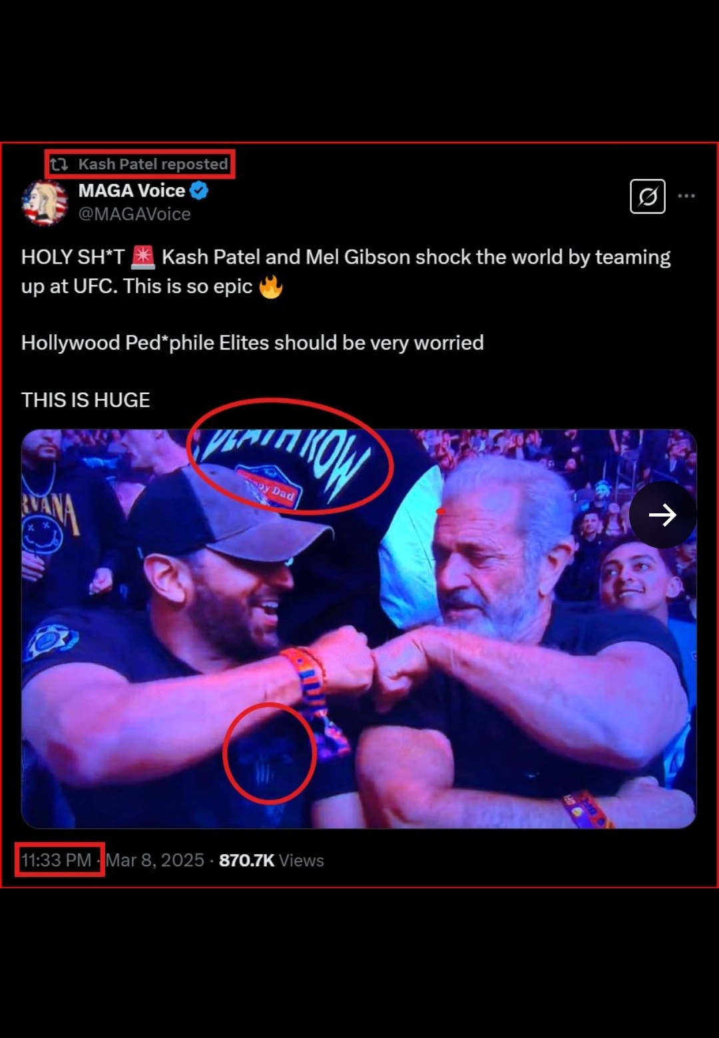Open the fist-bump photo thumbnail
Image resolution: width=719 pixels, height=1038 pixels.
pos(359,629)
